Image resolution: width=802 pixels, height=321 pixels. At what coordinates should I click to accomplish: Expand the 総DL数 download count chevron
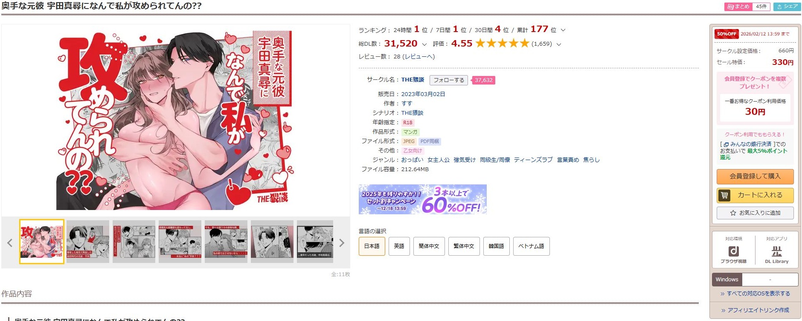pyautogui.click(x=424, y=44)
